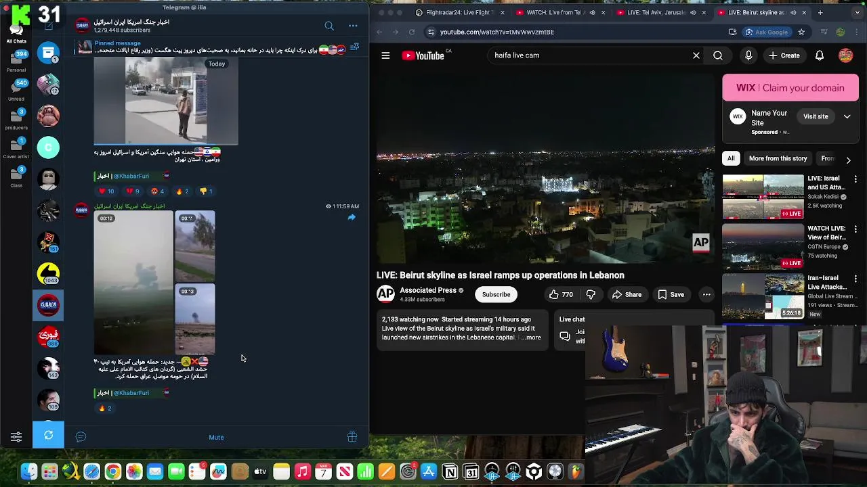Click Visit site on the WIX ad

[x=816, y=116]
